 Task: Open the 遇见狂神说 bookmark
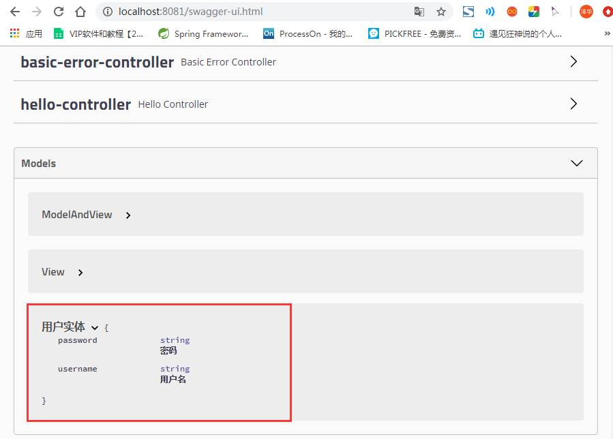[518, 33]
